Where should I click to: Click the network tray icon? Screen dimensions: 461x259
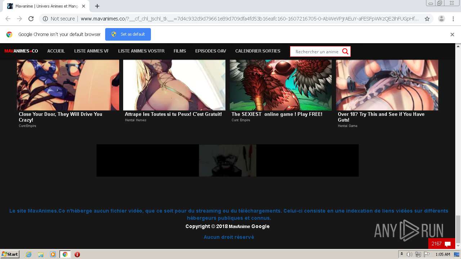tap(418, 254)
